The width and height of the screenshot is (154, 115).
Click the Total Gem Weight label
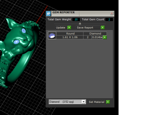click(x=59, y=19)
